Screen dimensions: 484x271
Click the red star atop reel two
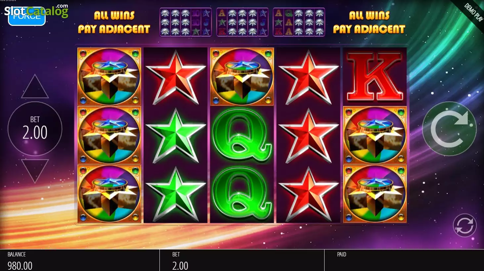(176, 77)
